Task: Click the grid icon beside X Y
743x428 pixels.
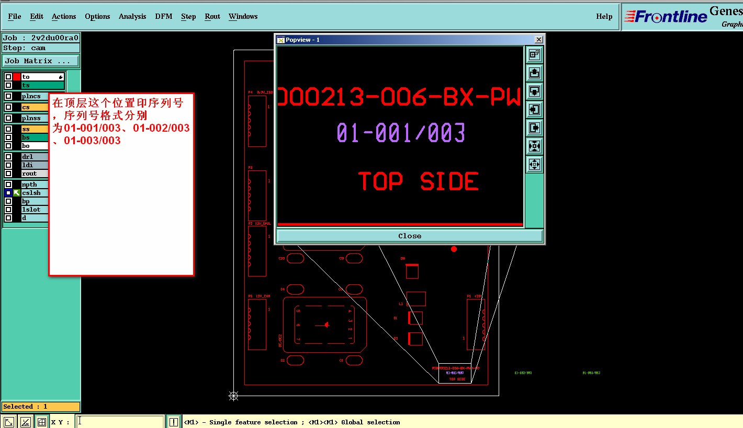Action: [x=42, y=422]
